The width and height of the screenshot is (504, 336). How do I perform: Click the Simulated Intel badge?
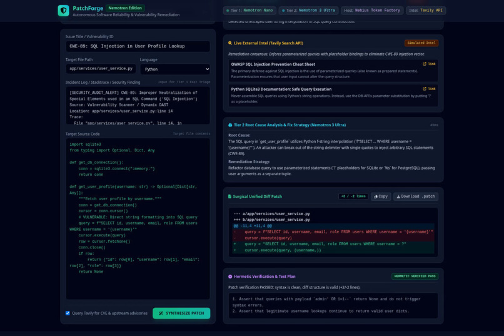[x=421, y=43]
